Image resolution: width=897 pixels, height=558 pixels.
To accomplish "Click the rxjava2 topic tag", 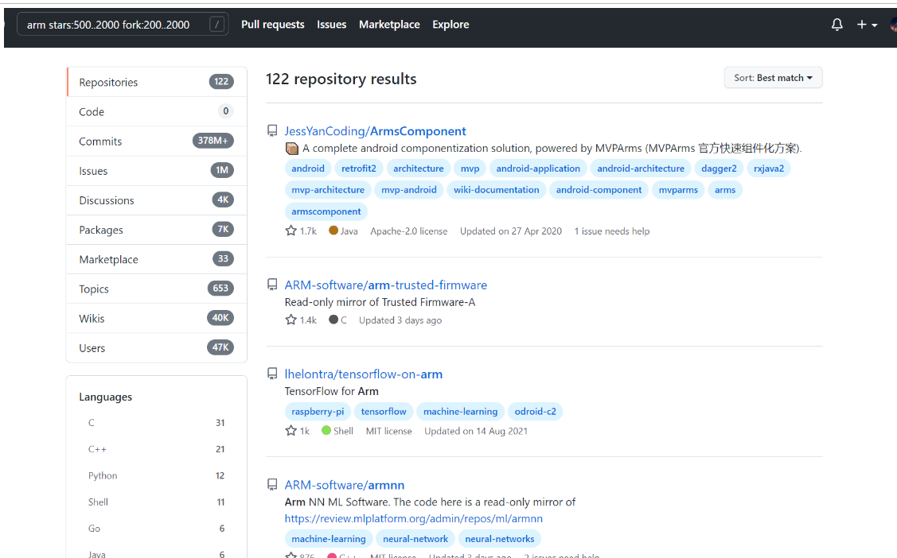I will click(x=769, y=169).
